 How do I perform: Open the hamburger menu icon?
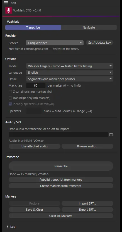(x=6, y=3)
